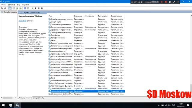Open the Файл menu
This screenshot has width=192, height=108.
pyautogui.click(x=3, y=5)
